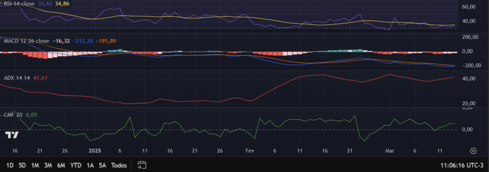Click MACD signal value -195,89
The width and height of the screenshot is (489, 172).
pos(106,41)
